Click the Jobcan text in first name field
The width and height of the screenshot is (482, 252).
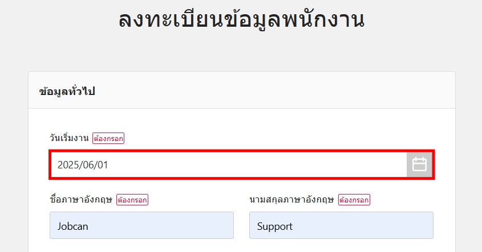(73, 226)
